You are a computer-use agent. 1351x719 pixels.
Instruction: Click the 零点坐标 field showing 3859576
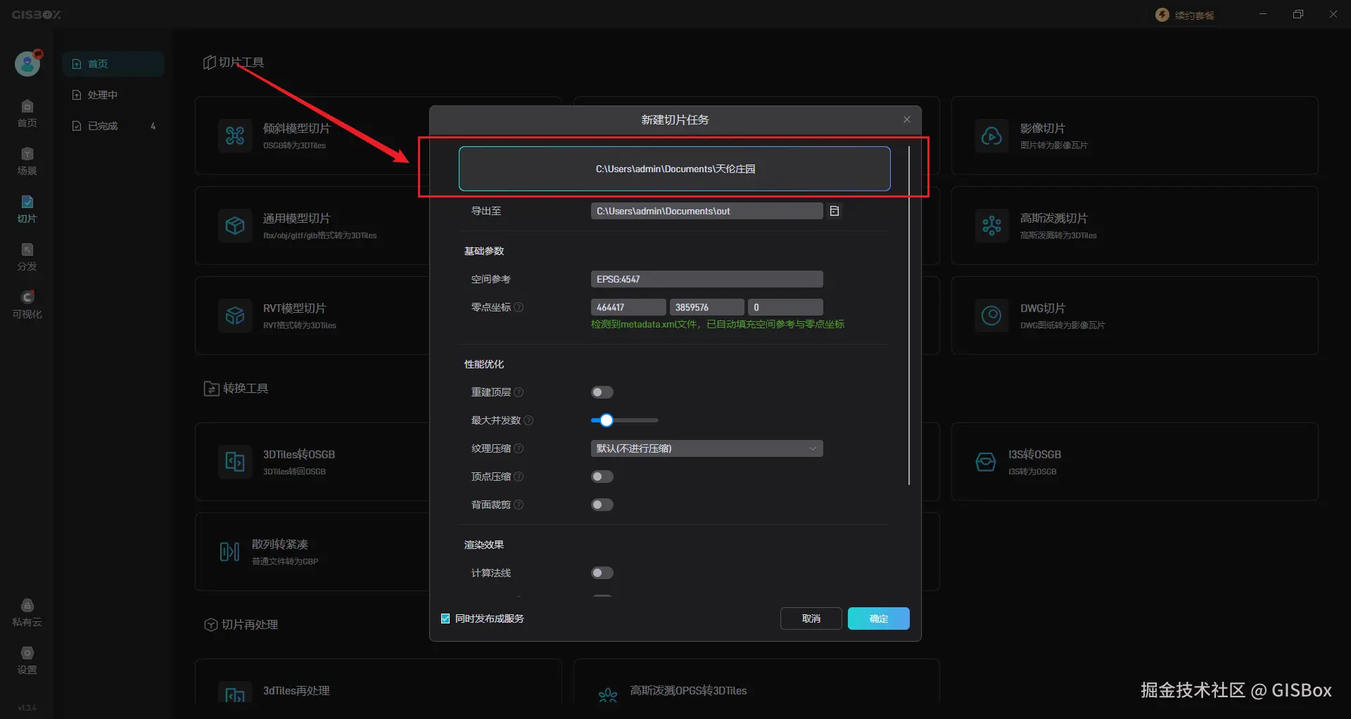[x=706, y=307]
